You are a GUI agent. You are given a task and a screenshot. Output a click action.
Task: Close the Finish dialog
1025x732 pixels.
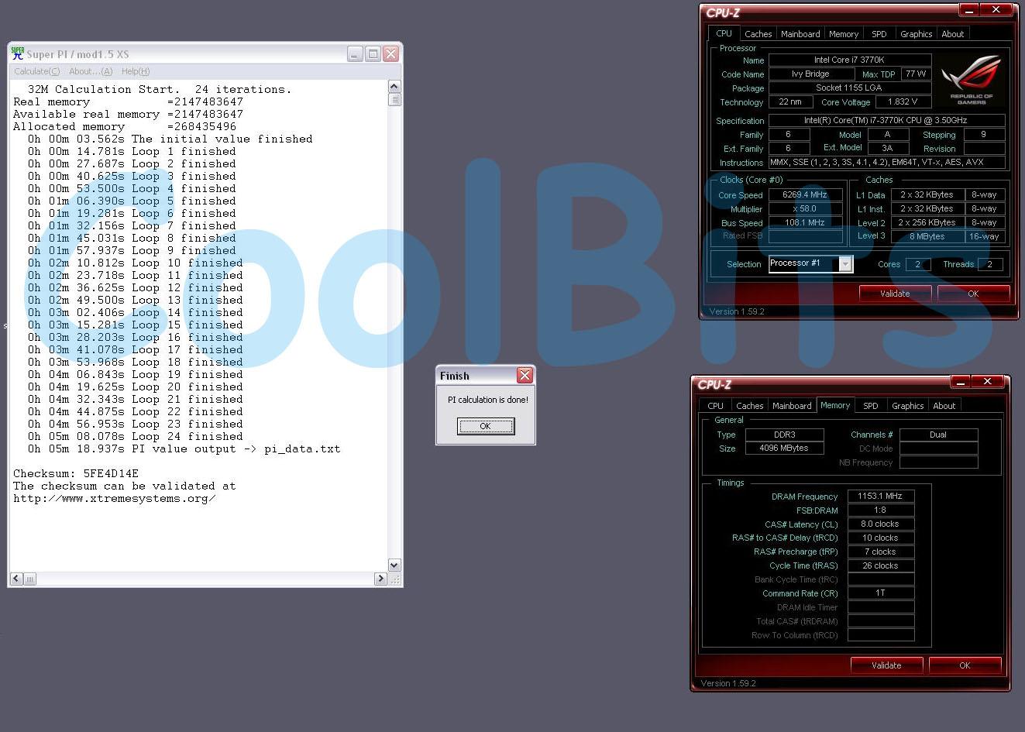coord(525,375)
